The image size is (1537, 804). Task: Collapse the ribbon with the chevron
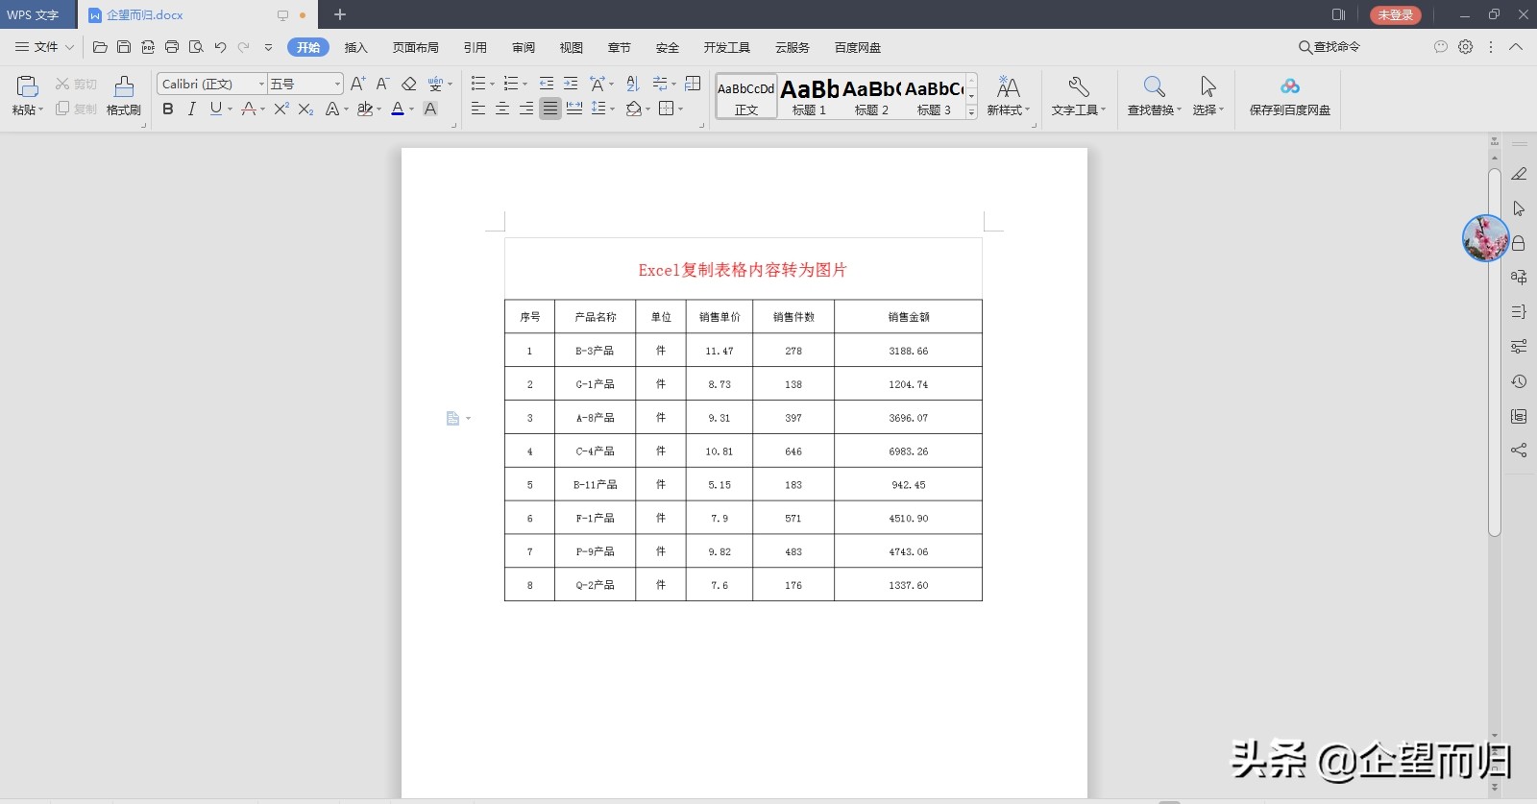point(1516,47)
